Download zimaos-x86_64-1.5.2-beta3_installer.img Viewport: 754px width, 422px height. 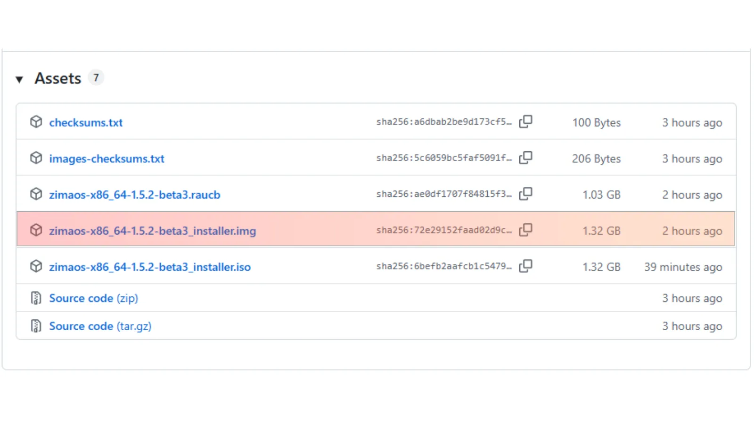152,231
